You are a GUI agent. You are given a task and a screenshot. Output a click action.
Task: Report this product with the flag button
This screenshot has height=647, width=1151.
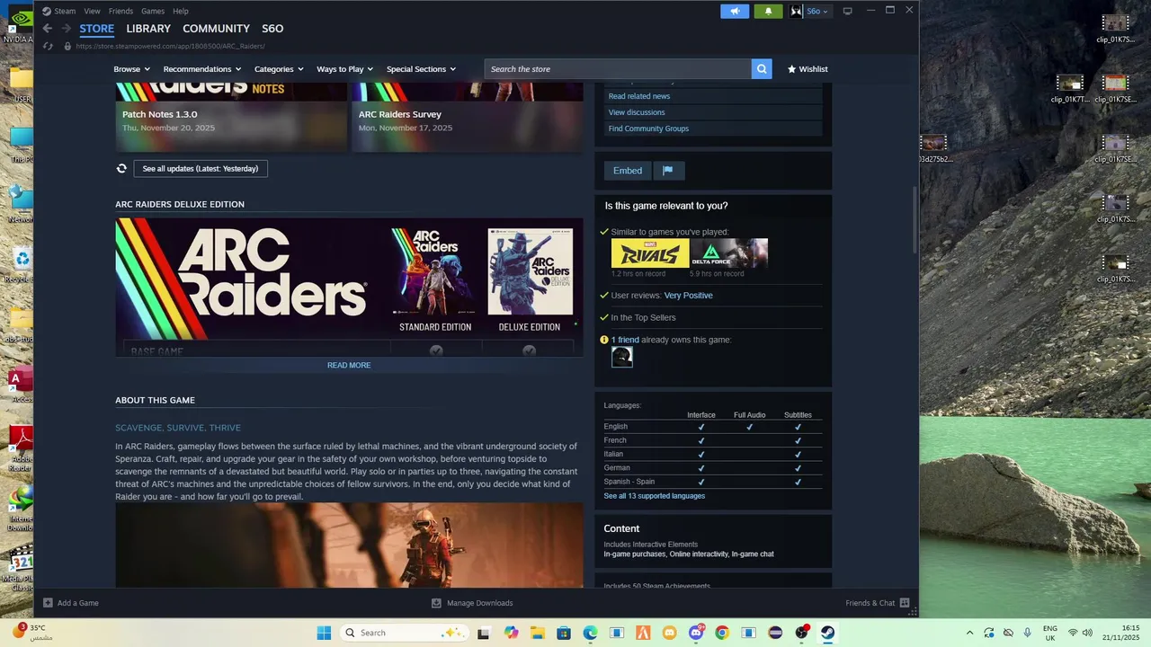coord(668,171)
